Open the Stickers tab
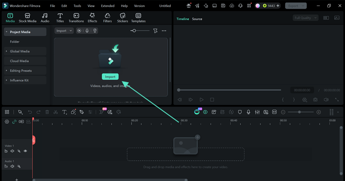 pyautogui.click(x=122, y=18)
